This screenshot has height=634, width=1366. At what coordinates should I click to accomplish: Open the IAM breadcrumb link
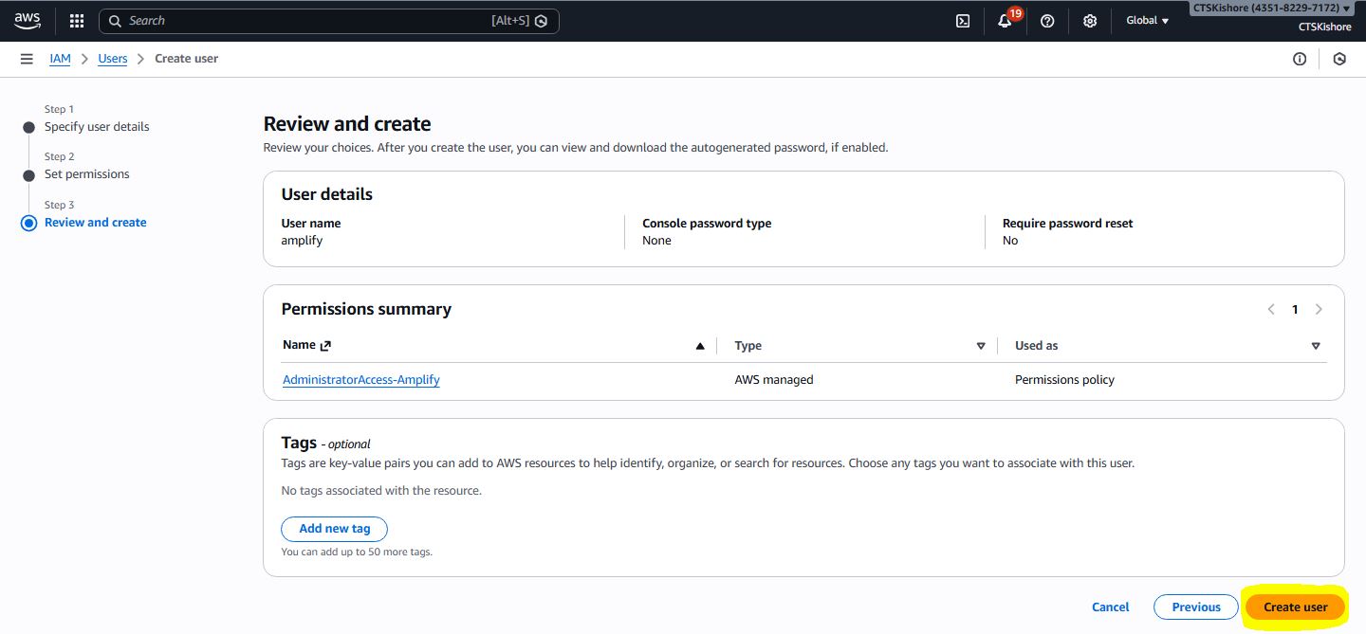click(x=60, y=59)
